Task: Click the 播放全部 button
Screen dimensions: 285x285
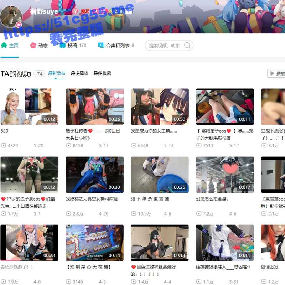Action: pos(278,73)
